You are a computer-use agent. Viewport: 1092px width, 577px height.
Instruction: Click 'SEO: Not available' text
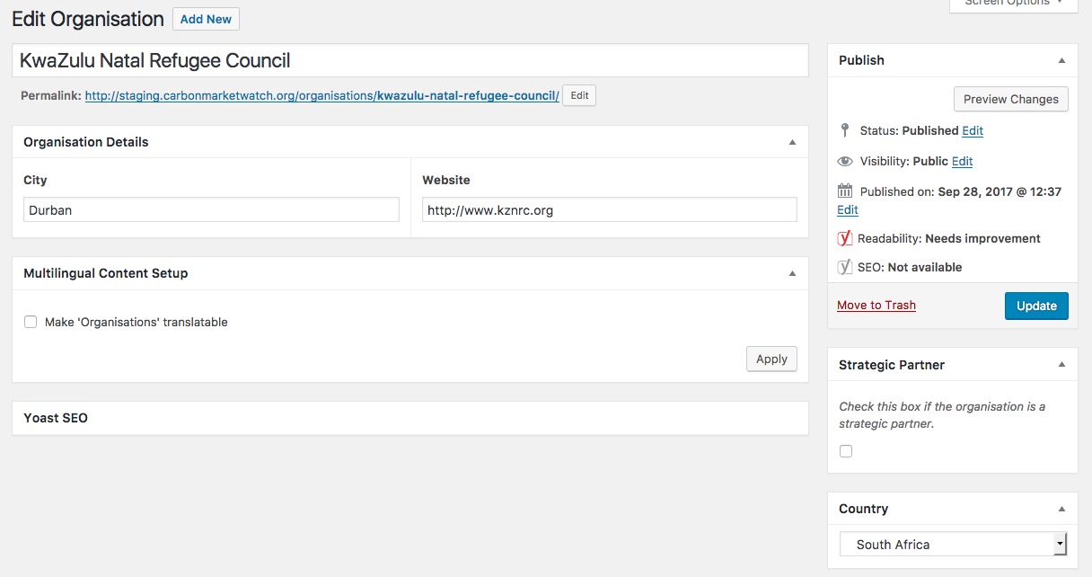910,267
